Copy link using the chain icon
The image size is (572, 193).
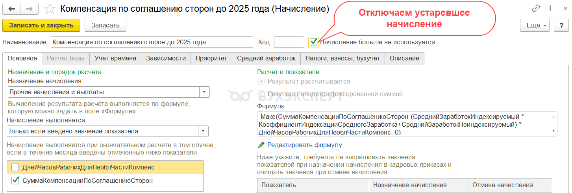pyautogui.click(x=536, y=9)
